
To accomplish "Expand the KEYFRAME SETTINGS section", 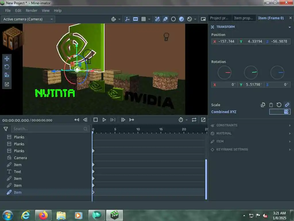I will pyautogui.click(x=290, y=150).
